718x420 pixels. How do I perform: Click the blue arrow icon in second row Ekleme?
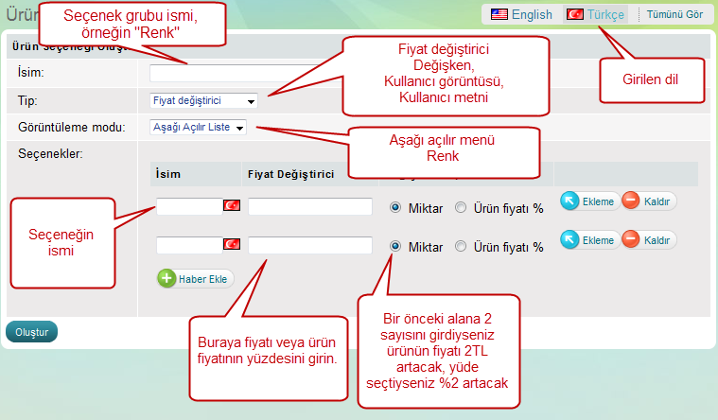coord(570,240)
